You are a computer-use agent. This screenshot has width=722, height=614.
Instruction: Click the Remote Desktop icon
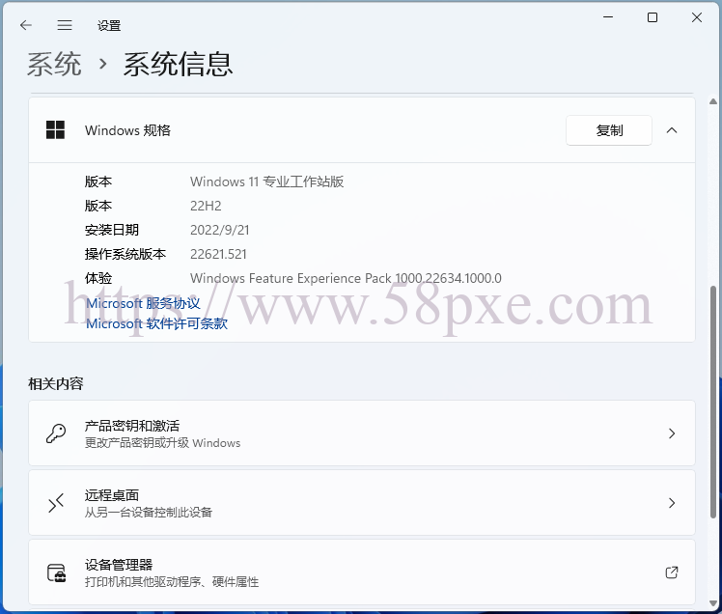(56, 503)
